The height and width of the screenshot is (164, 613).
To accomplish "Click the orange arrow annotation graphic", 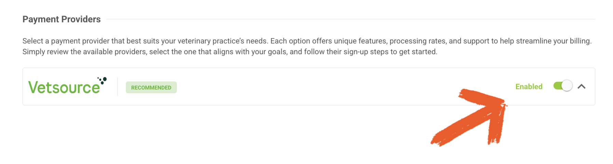I will (x=469, y=117).
